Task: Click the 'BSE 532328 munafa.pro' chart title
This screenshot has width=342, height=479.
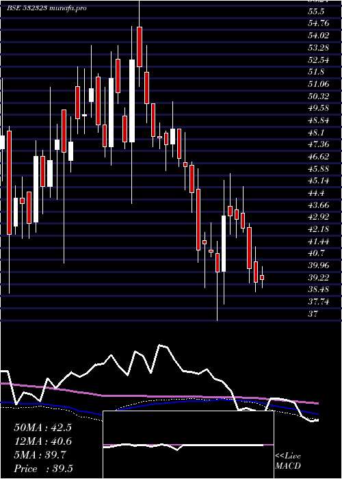Action: tap(47, 8)
